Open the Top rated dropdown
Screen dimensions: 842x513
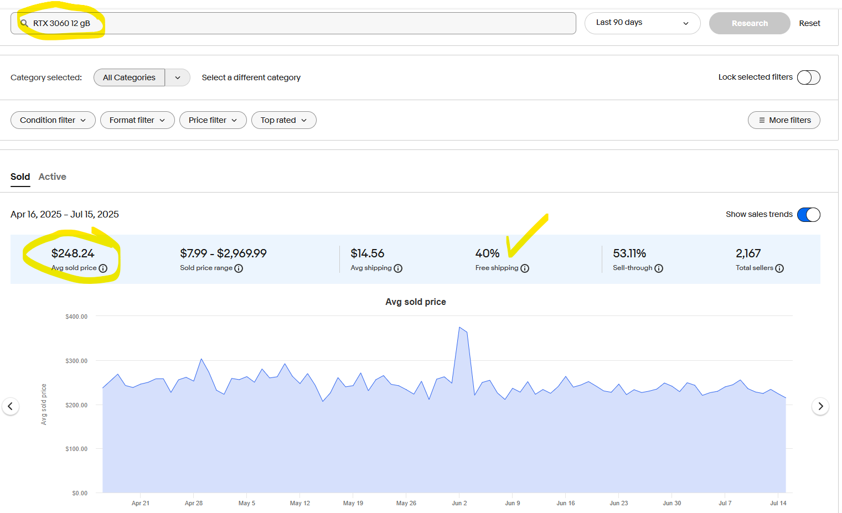[x=284, y=120]
